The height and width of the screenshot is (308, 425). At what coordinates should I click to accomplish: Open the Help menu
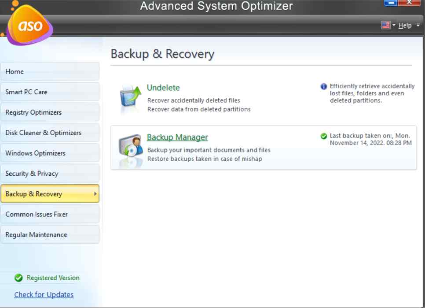tap(405, 26)
